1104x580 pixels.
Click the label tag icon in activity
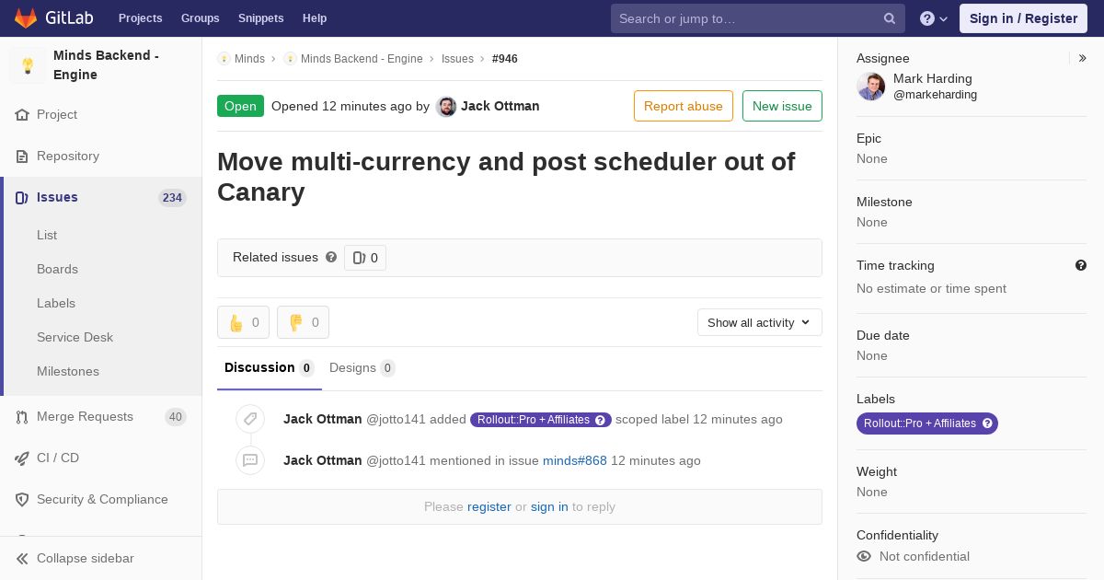(x=250, y=420)
